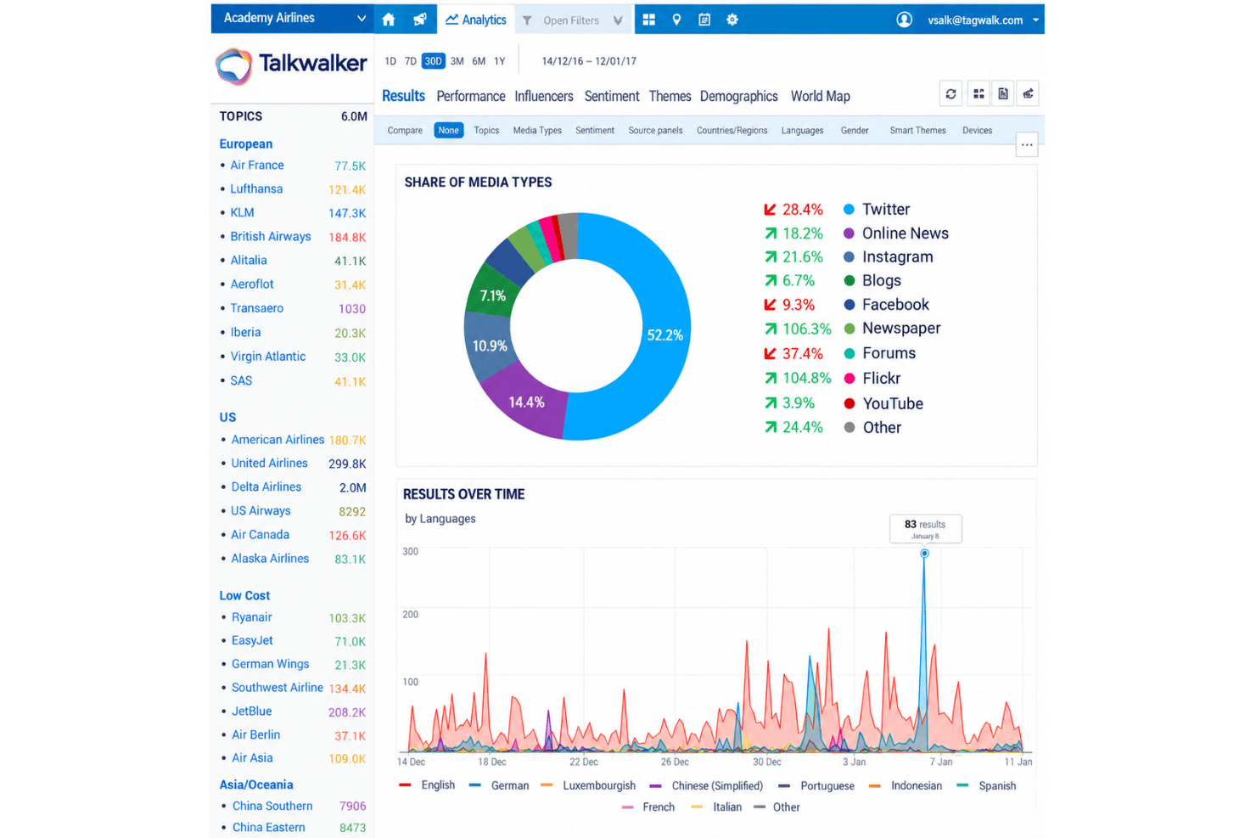Select the 30D time range

434,61
